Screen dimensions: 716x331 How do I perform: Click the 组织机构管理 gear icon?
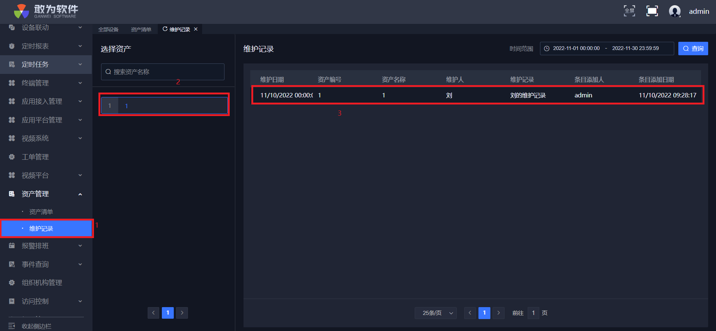coord(12,282)
